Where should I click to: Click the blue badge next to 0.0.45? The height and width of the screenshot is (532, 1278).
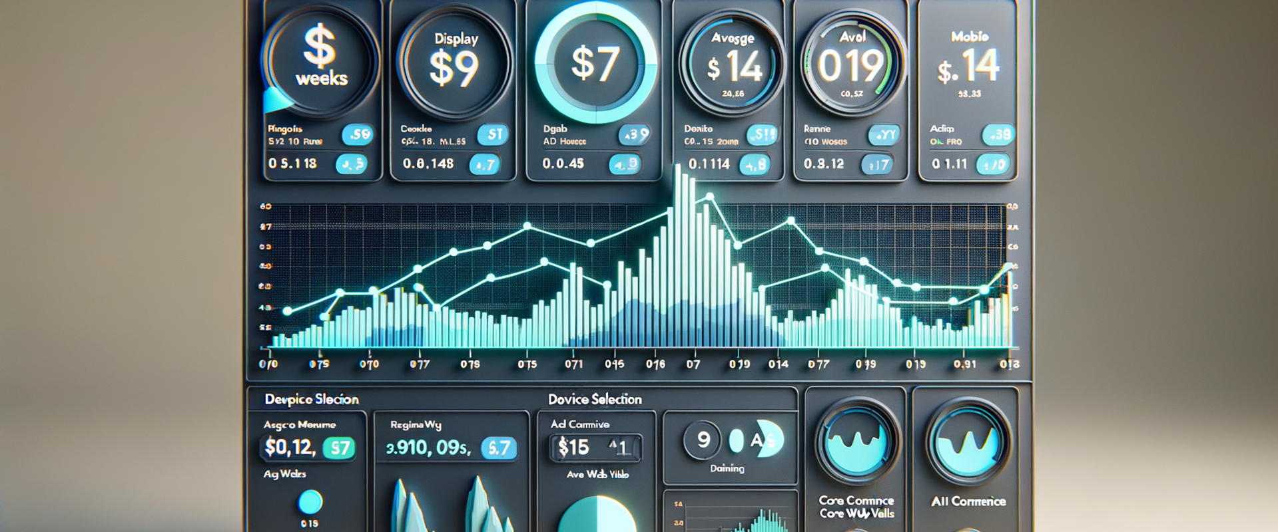click(x=625, y=164)
